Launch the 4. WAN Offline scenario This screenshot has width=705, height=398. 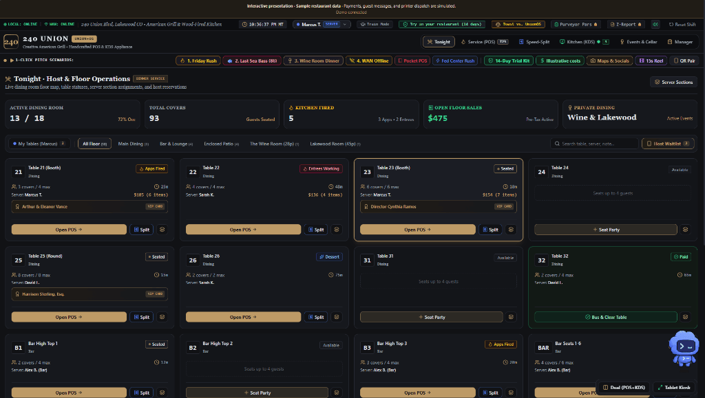point(369,60)
